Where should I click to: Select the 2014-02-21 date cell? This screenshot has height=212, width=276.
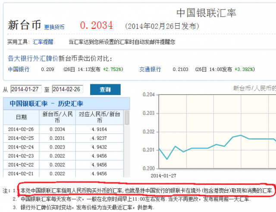click(21, 173)
